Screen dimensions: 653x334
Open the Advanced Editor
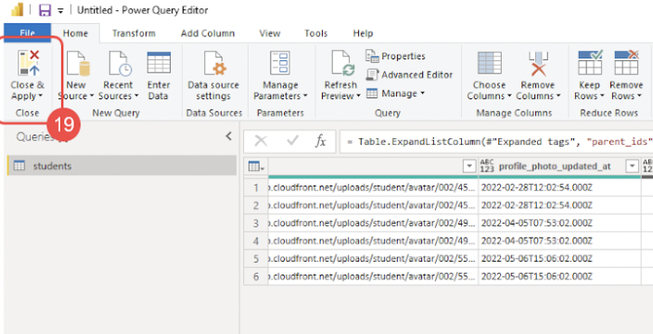point(409,75)
